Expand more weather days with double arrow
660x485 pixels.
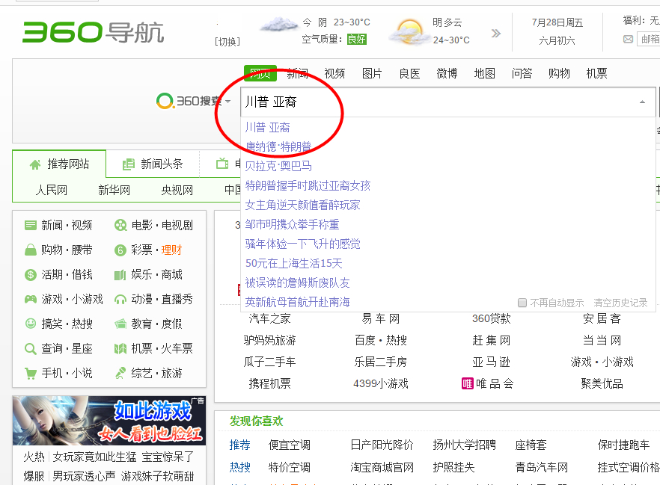[496, 33]
